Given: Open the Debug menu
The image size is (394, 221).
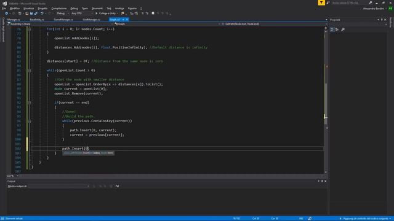Looking at the screenshot, I should (74, 8).
